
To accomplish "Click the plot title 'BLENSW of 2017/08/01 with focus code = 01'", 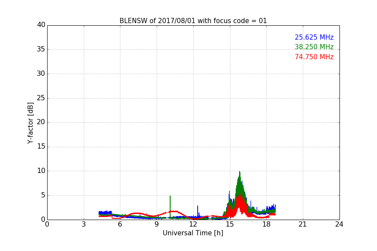I will (x=193, y=21).
